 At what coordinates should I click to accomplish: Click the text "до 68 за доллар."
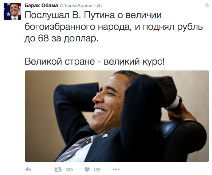62,38
